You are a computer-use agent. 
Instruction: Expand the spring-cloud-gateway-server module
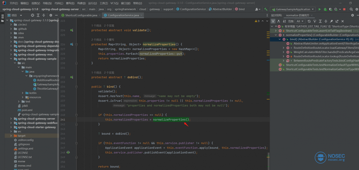(11, 119)
